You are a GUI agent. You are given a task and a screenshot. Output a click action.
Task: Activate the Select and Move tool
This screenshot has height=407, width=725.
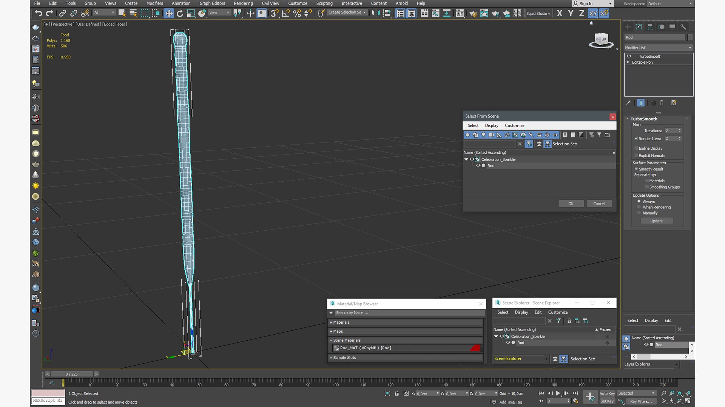pos(168,14)
